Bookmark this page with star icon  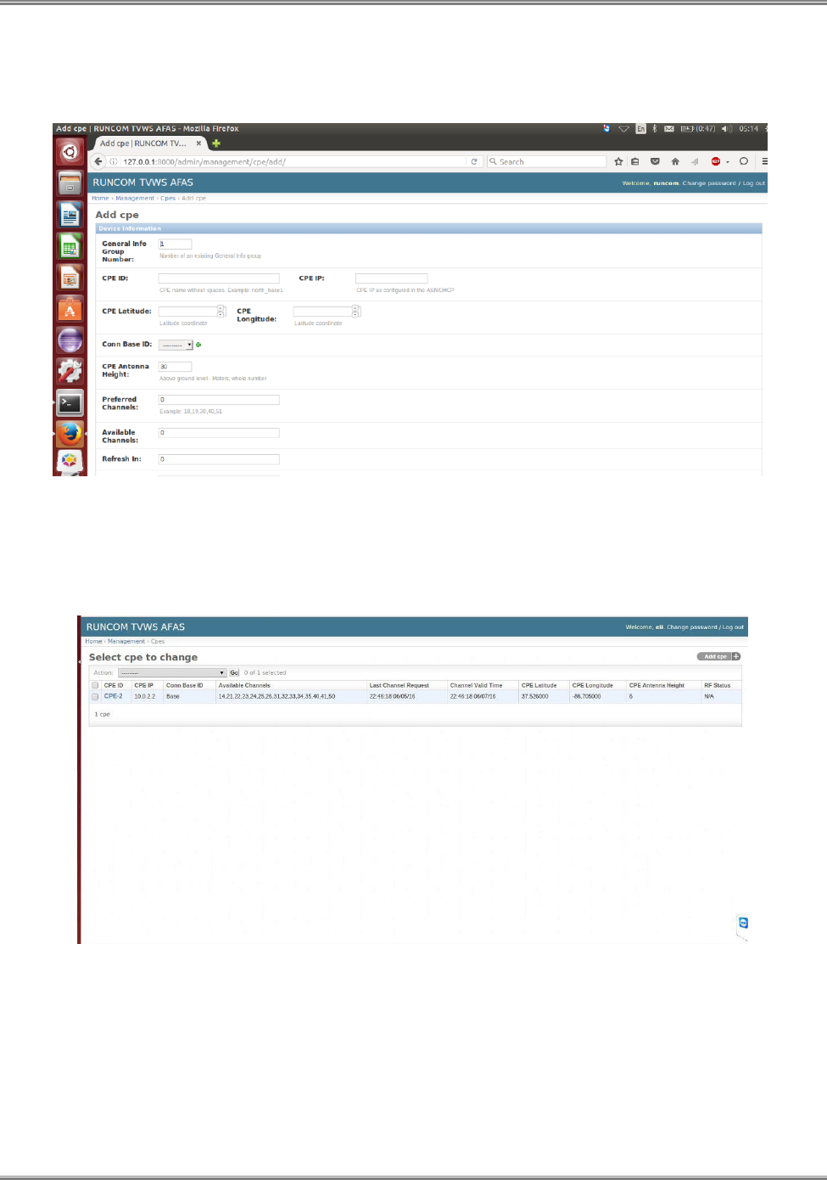pos(618,161)
